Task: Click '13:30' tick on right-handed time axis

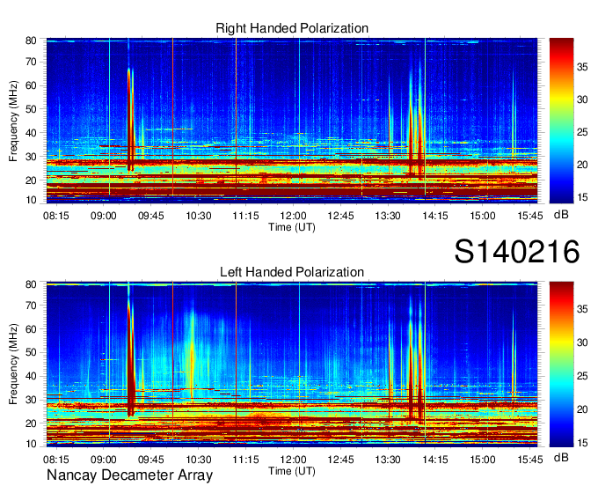Action: [388, 216]
